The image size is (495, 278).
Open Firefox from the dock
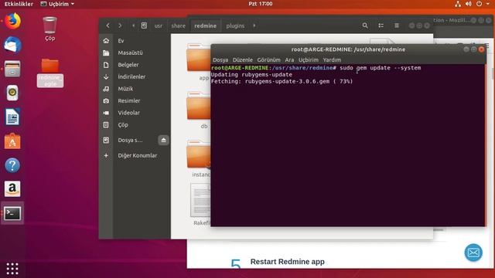12,22
